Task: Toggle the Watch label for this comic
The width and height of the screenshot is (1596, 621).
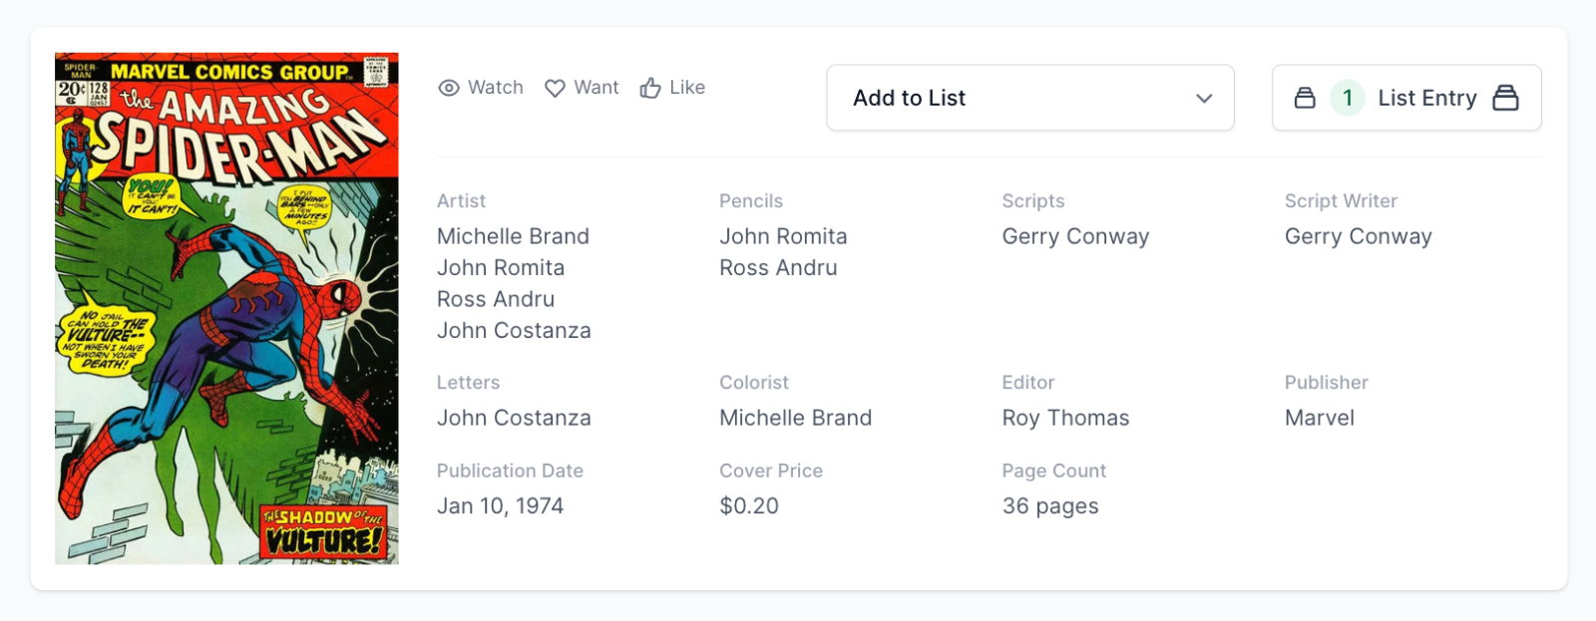Action: (x=496, y=88)
